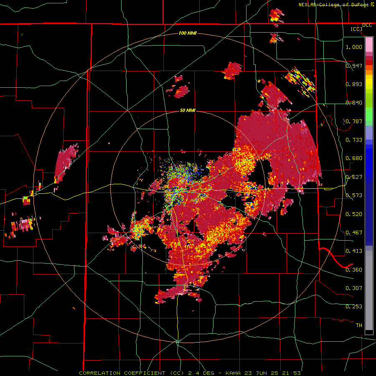Click the 0.840 legend value
This screenshot has width=376, height=376.
(354, 103)
